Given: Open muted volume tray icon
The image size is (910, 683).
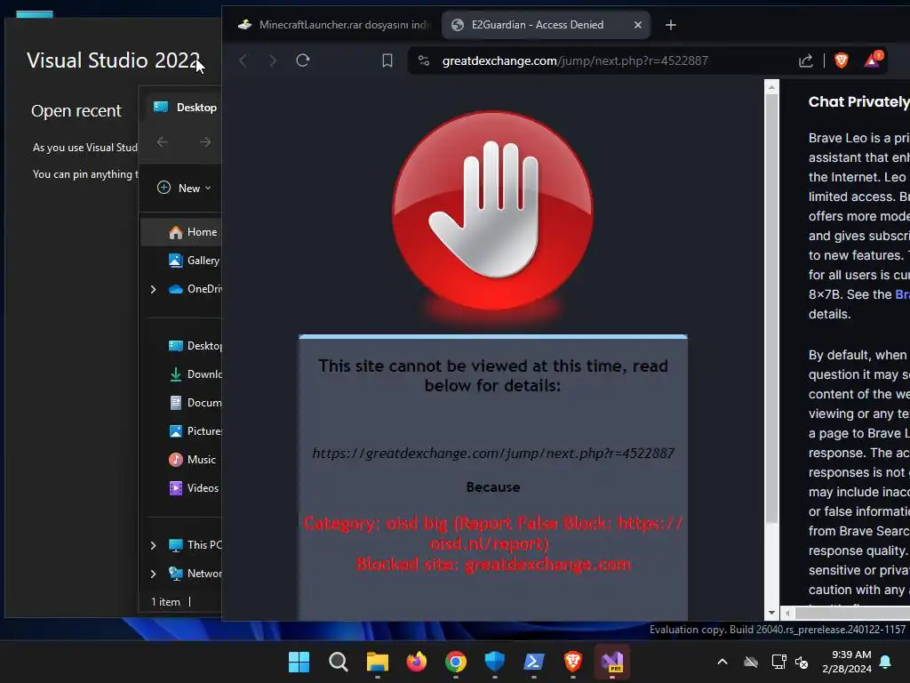Looking at the screenshot, I should (802, 662).
